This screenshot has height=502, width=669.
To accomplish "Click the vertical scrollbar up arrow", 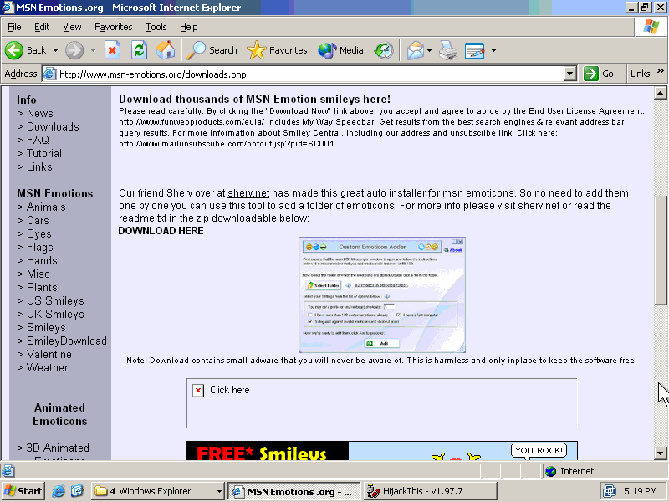I will tap(660, 93).
